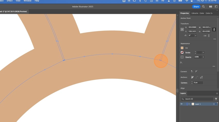
Task: Click the date and time in menu bar
Action: click(206, 1)
